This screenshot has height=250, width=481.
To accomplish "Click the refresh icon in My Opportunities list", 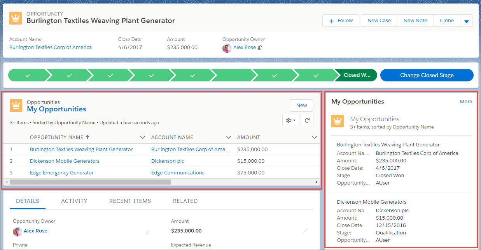I will (x=307, y=120).
